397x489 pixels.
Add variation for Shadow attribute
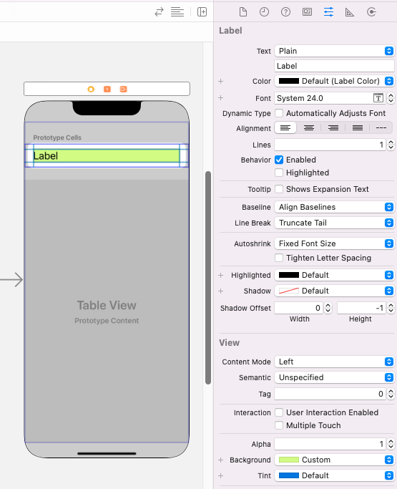tap(221, 291)
